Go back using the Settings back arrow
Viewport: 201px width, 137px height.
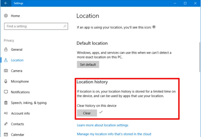tap(6, 3)
